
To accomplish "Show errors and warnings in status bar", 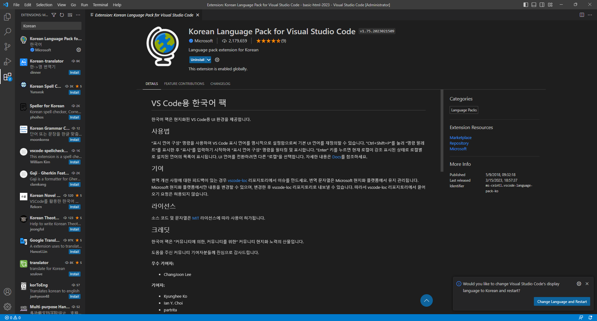I will (13, 318).
